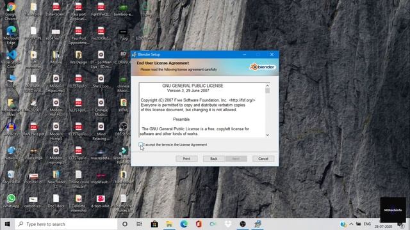Image resolution: width=410 pixels, height=230 pixels.
Task: Select the Doc1.docx desktop file
Action: click(56, 201)
